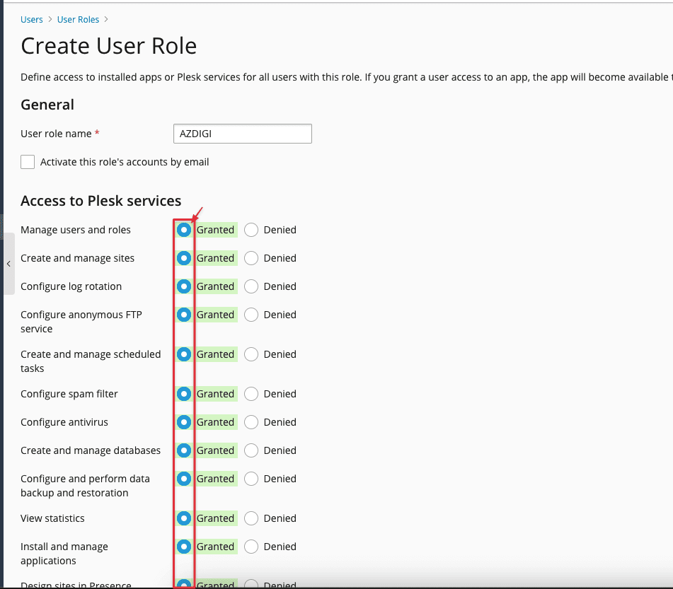Select Denied for Manage users and roles

[x=251, y=230]
